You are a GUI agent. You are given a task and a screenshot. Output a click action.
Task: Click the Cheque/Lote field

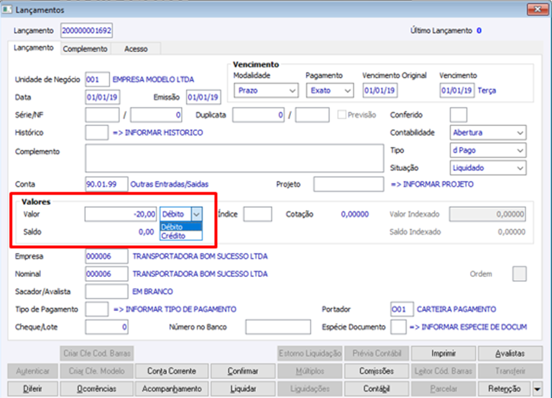107,327
